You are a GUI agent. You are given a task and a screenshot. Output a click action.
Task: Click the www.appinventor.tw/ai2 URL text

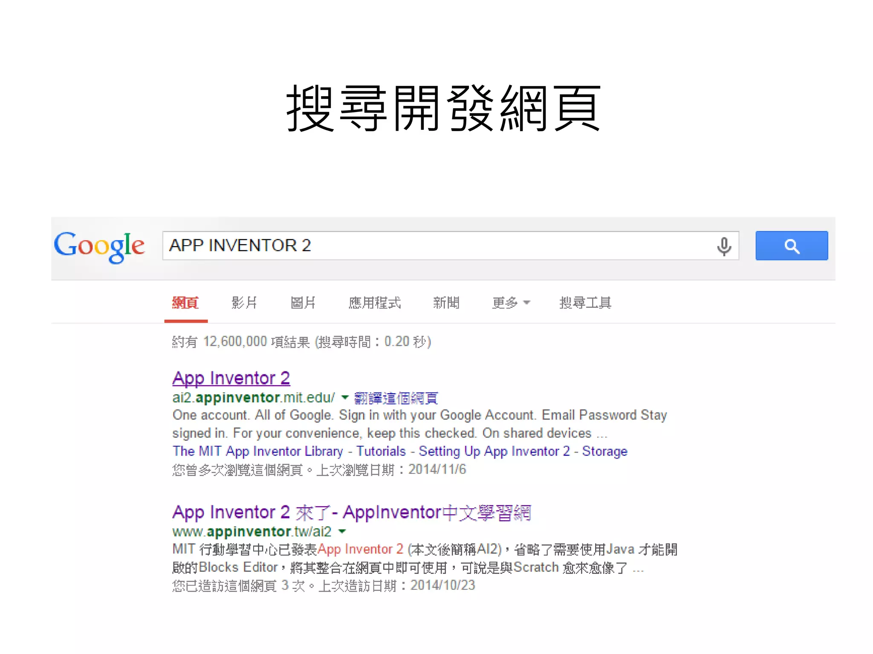(x=252, y=532)
